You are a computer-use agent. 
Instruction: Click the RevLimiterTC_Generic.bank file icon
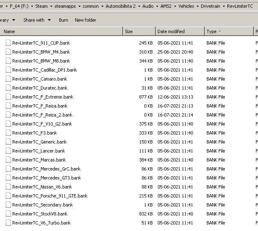point(8,142)
